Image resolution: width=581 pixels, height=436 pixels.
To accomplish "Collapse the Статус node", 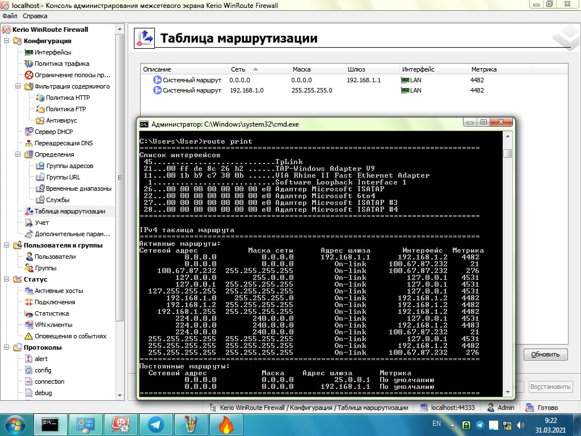I will pyautogui.click(x=6, y=279).
